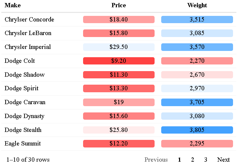Go to the Next page
Viewport: 237px width, 165px height.
tap(223, 160)
